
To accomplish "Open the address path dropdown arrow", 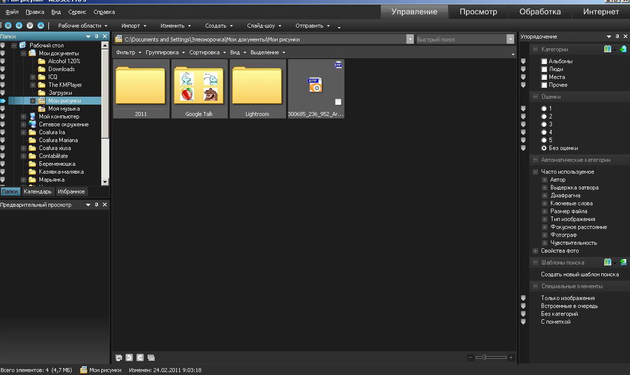I will [x=410, y=39].
